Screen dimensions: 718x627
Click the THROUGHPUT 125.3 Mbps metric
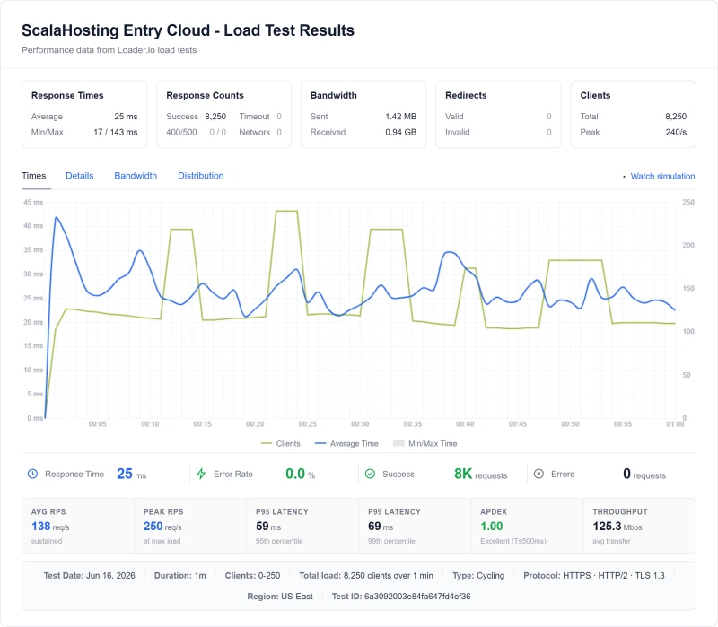[x=617, y=527]
